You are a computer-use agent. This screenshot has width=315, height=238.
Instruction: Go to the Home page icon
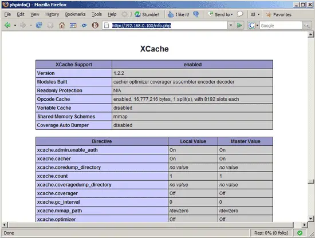coord(62,25)
